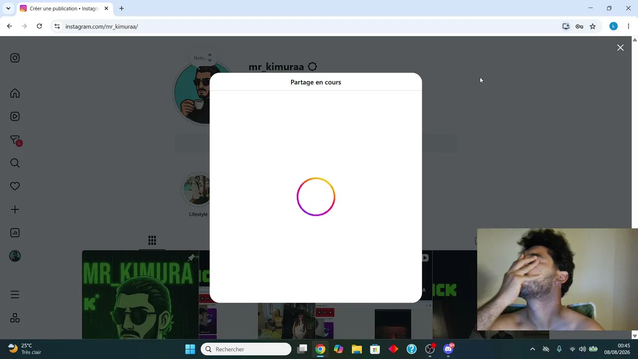This screenshot has width=638, height=359.
Task: Open Reels from the Instagram sidebar
Action: click(x=15, y=116)
